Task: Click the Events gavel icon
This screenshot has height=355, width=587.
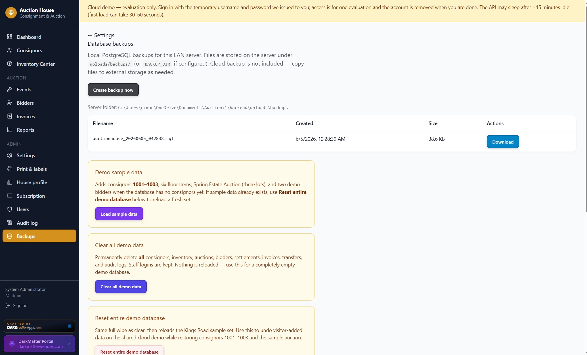Action: 10,89
